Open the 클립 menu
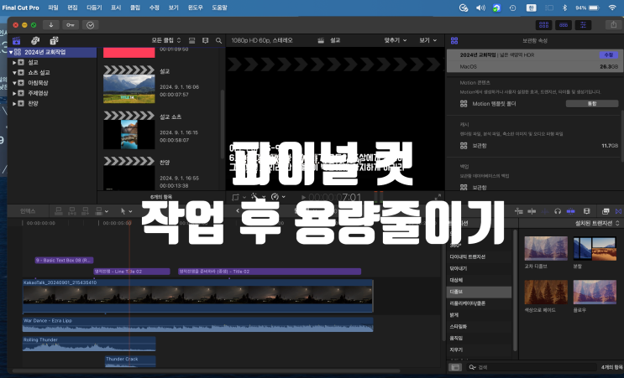Image resolution: width=624 pixels, height=378 pixels. (135, 8)
